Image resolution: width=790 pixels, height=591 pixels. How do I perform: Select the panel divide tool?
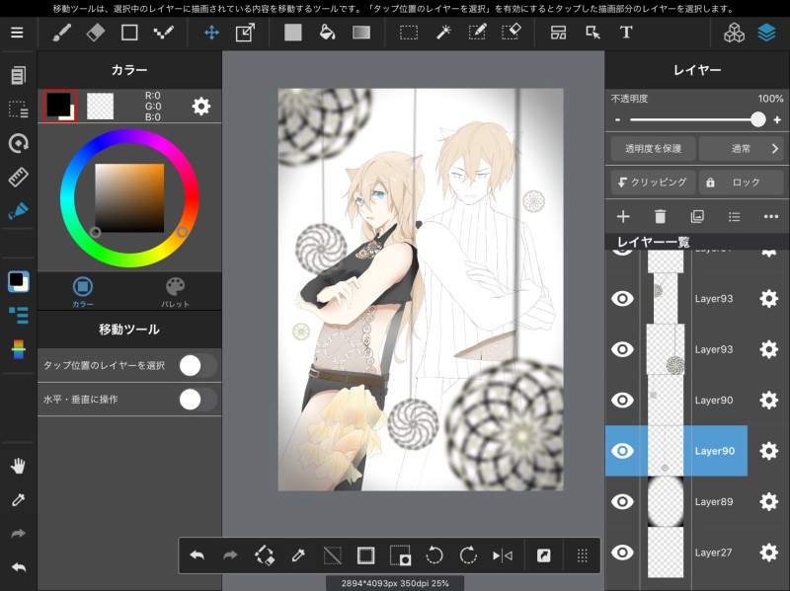[x=558, y=34]
